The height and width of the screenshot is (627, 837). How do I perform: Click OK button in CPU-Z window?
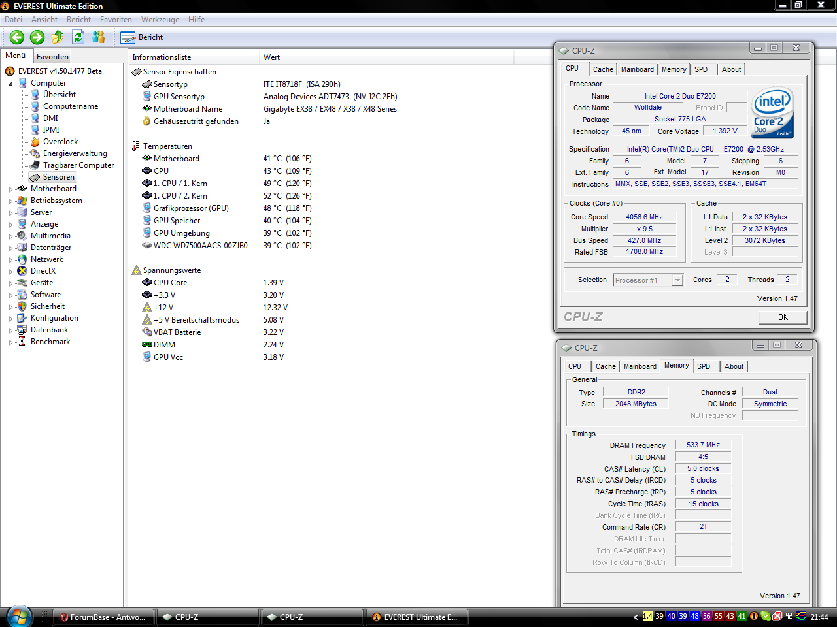click(x=783, y=317)
